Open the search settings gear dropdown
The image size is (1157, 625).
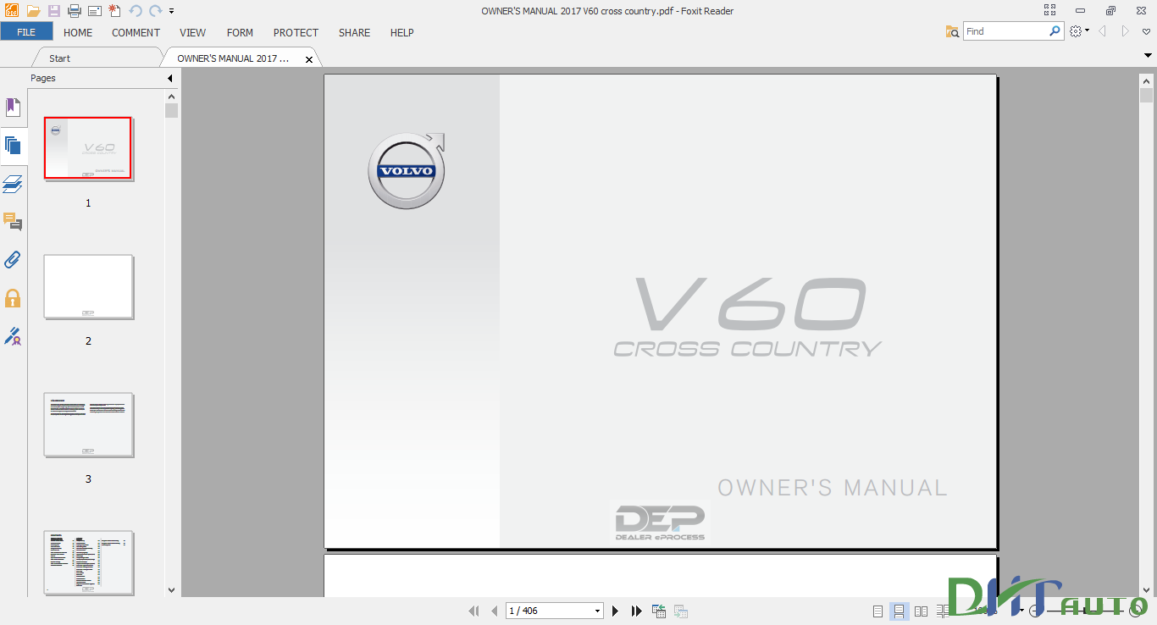point(1078,31)
